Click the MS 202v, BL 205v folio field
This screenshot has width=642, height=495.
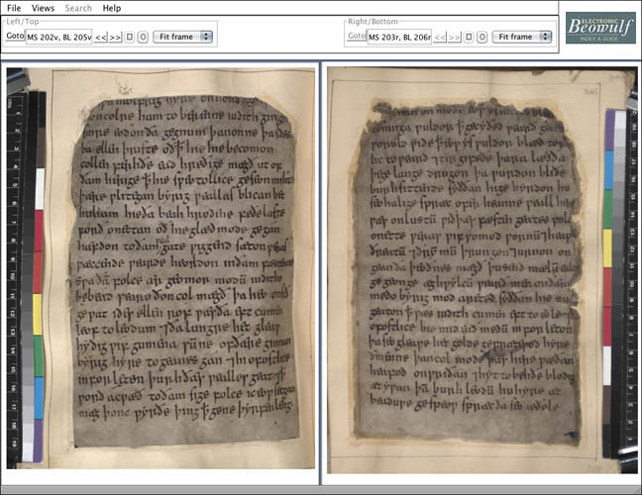(x=58, y=37)
